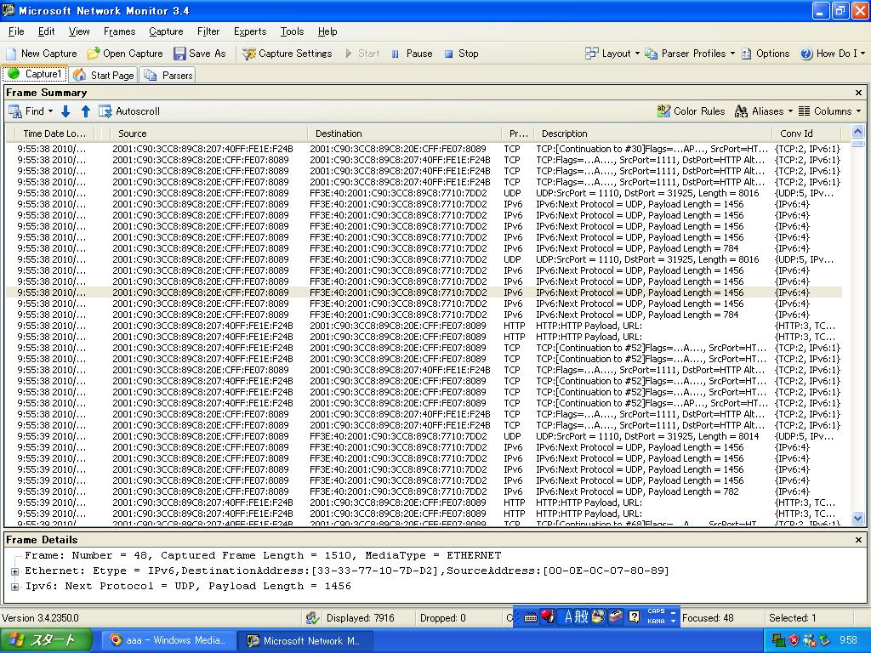
Task: Click the status bar filter icon beside Displayed
Action: (x=313, y=618)
